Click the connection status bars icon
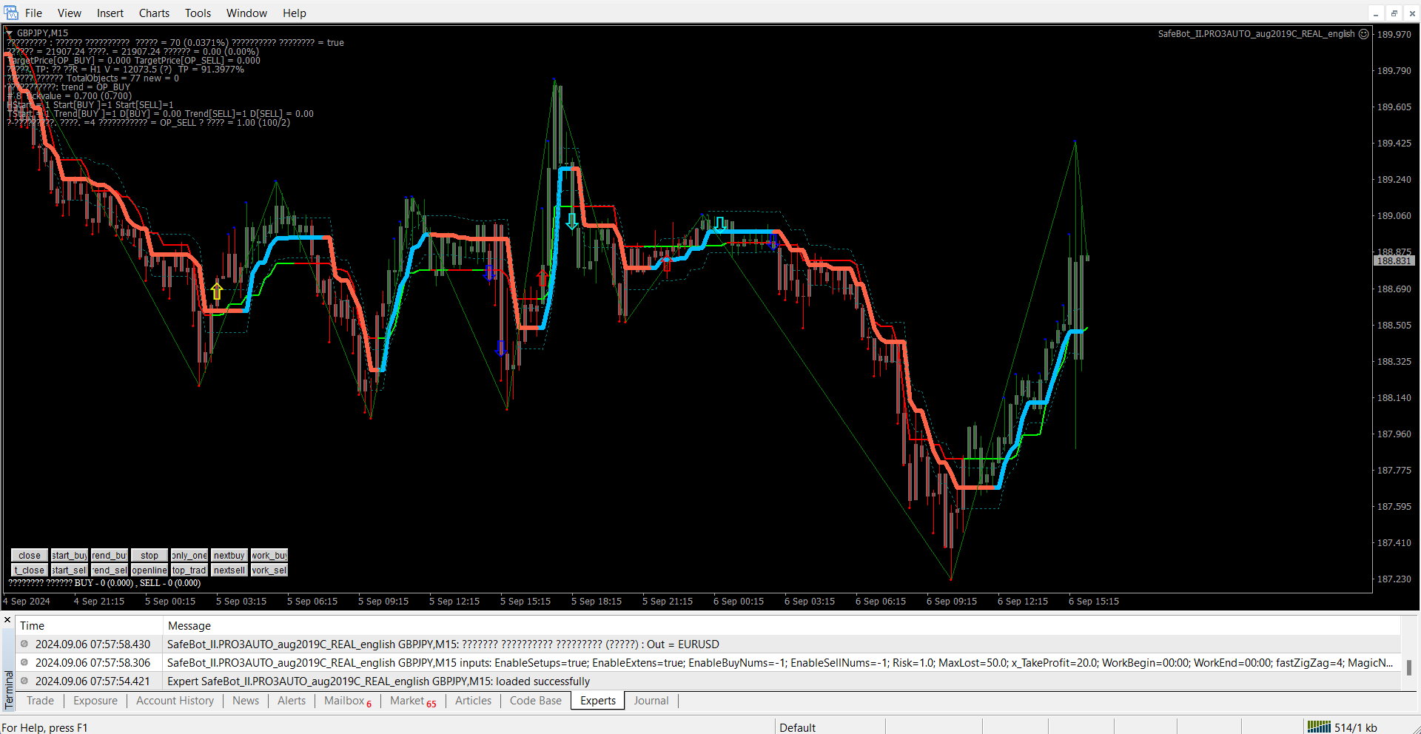 click(1319, 727)
